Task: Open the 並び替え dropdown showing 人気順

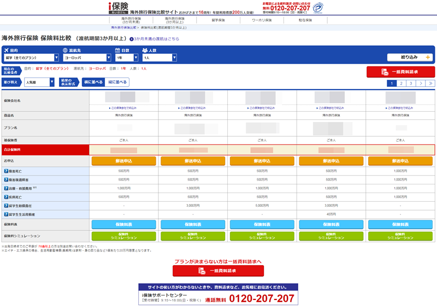Action: (39, 82)
